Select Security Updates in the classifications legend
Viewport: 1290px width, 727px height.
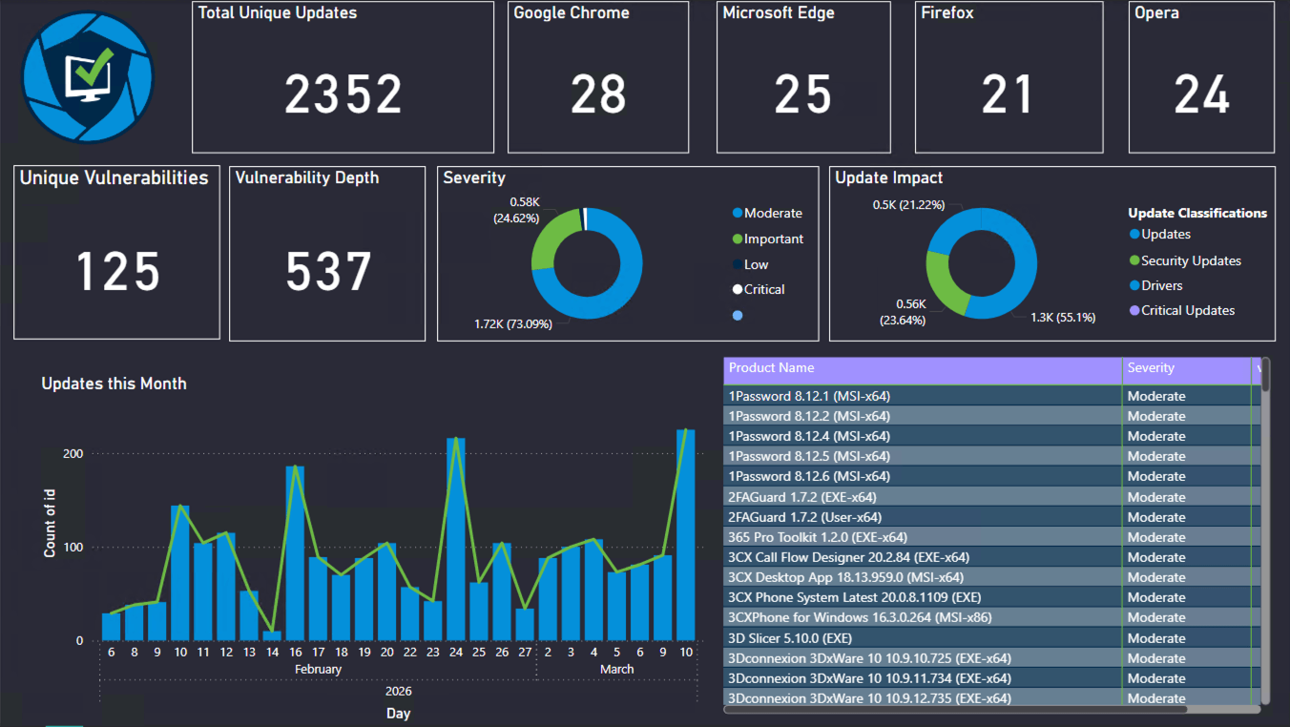[1134, 260]
